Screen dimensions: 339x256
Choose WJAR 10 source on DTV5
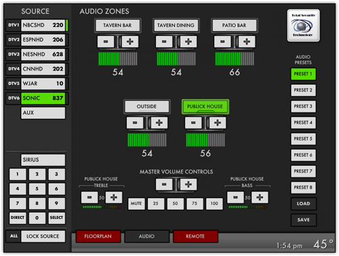43,83
